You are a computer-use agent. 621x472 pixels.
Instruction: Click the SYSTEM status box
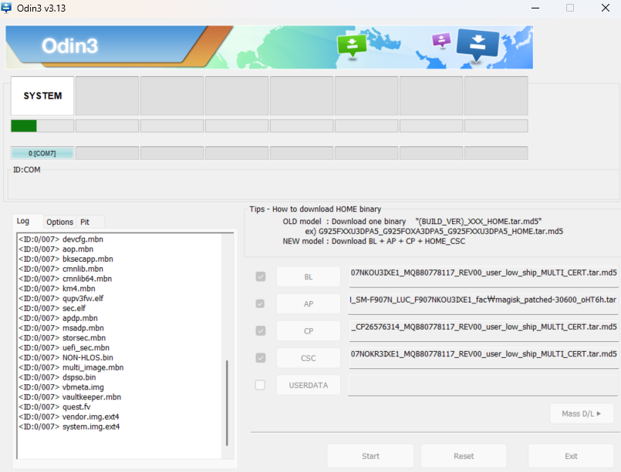[x=42, y=95]
